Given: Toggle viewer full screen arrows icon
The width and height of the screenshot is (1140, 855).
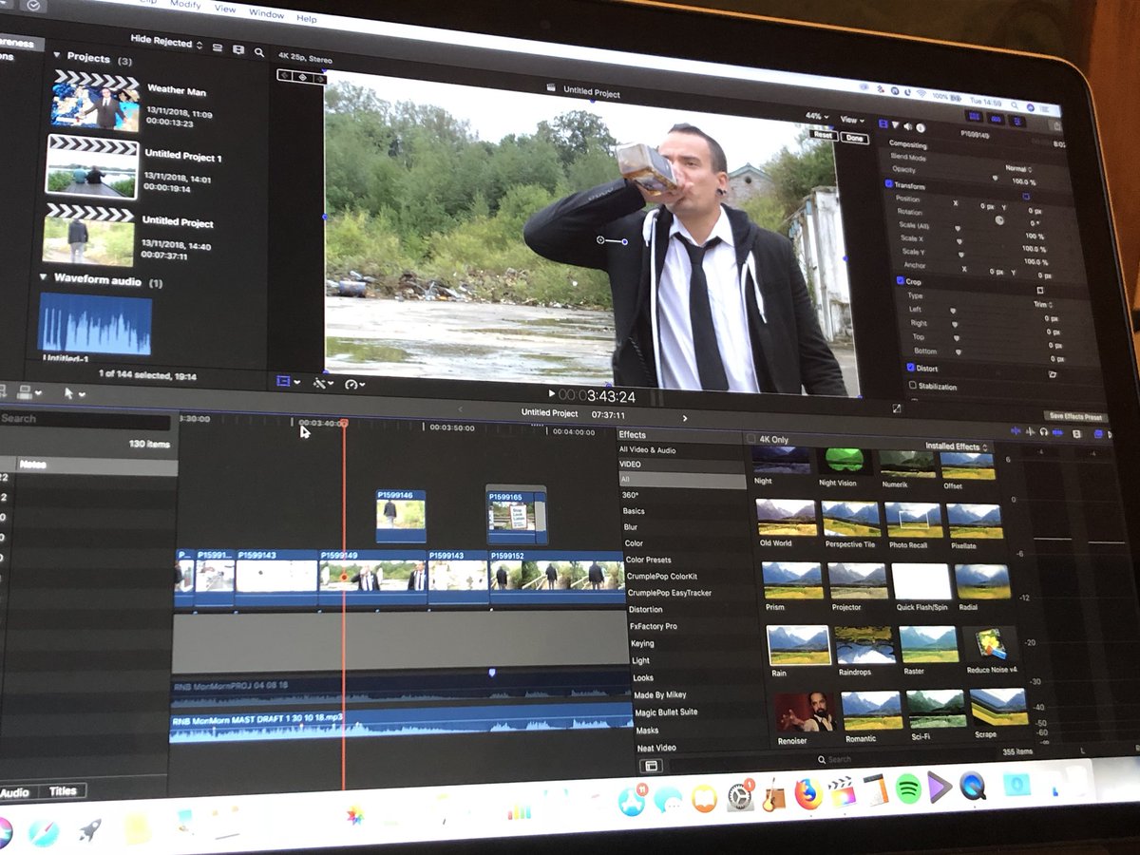Looking at the screenshot, I should point(897,408).
